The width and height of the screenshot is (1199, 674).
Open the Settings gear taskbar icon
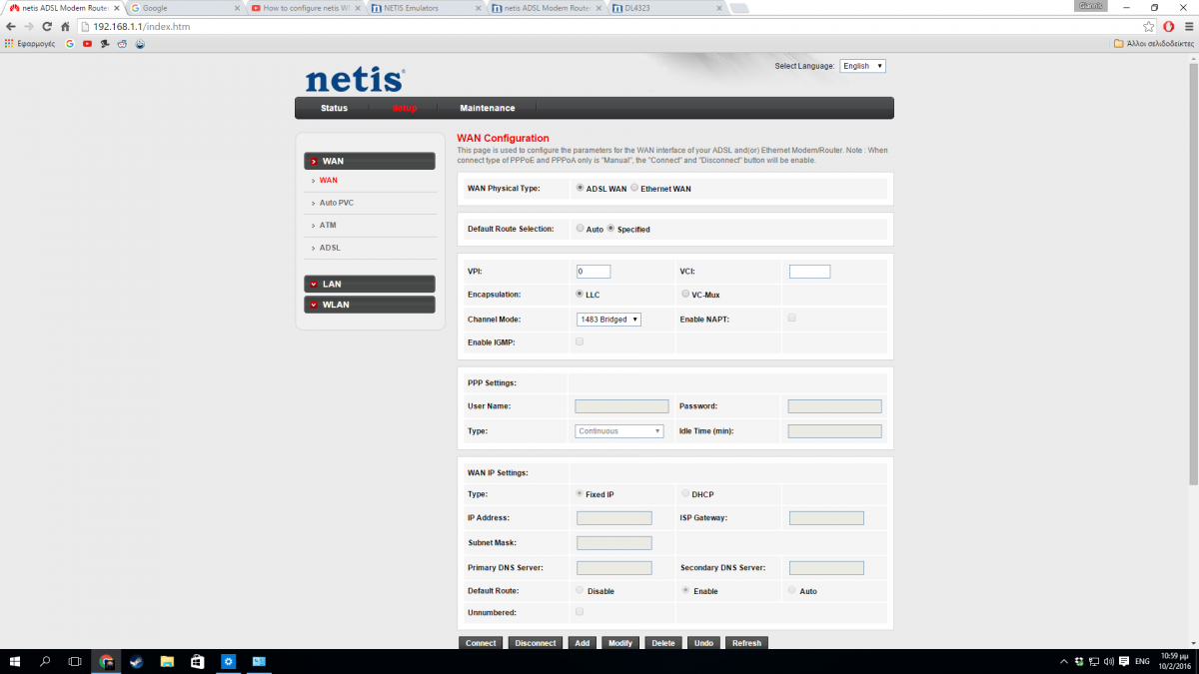tap(228, 661)
